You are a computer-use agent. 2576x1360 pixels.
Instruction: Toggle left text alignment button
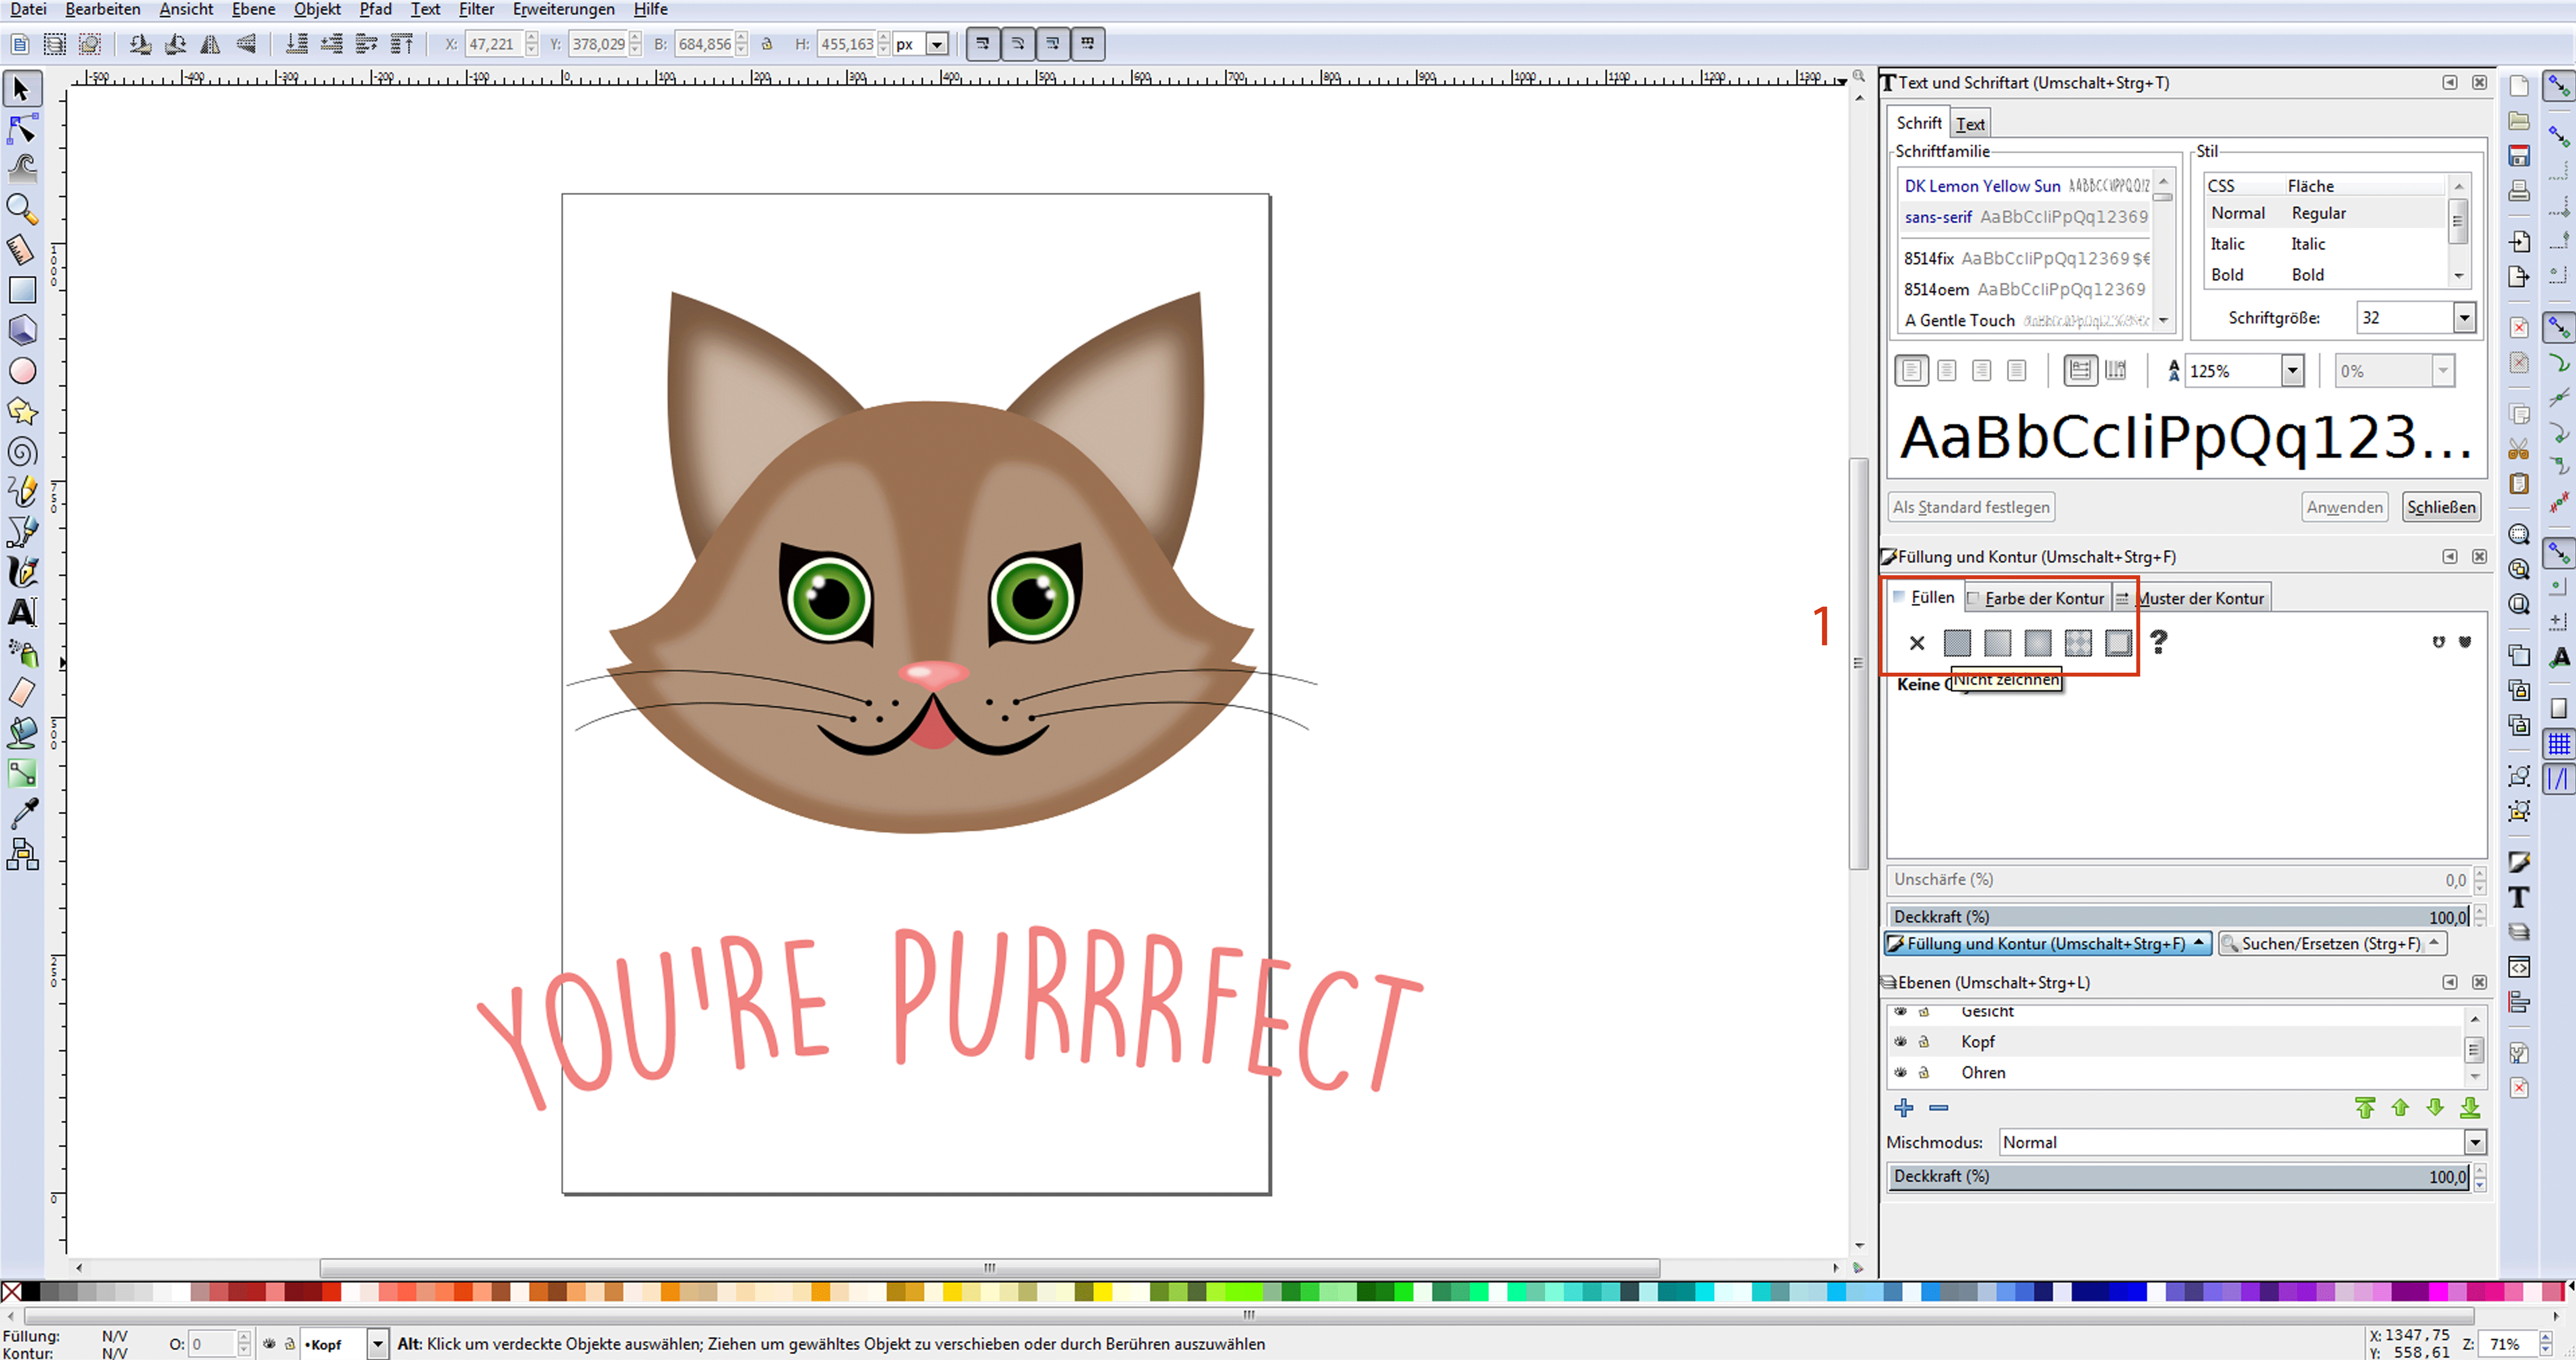click(1911, 371)
